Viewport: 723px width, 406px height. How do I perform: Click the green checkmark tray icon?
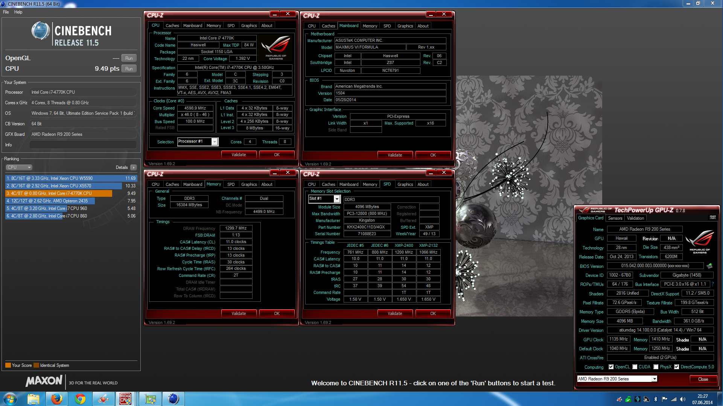pos(628,399)
